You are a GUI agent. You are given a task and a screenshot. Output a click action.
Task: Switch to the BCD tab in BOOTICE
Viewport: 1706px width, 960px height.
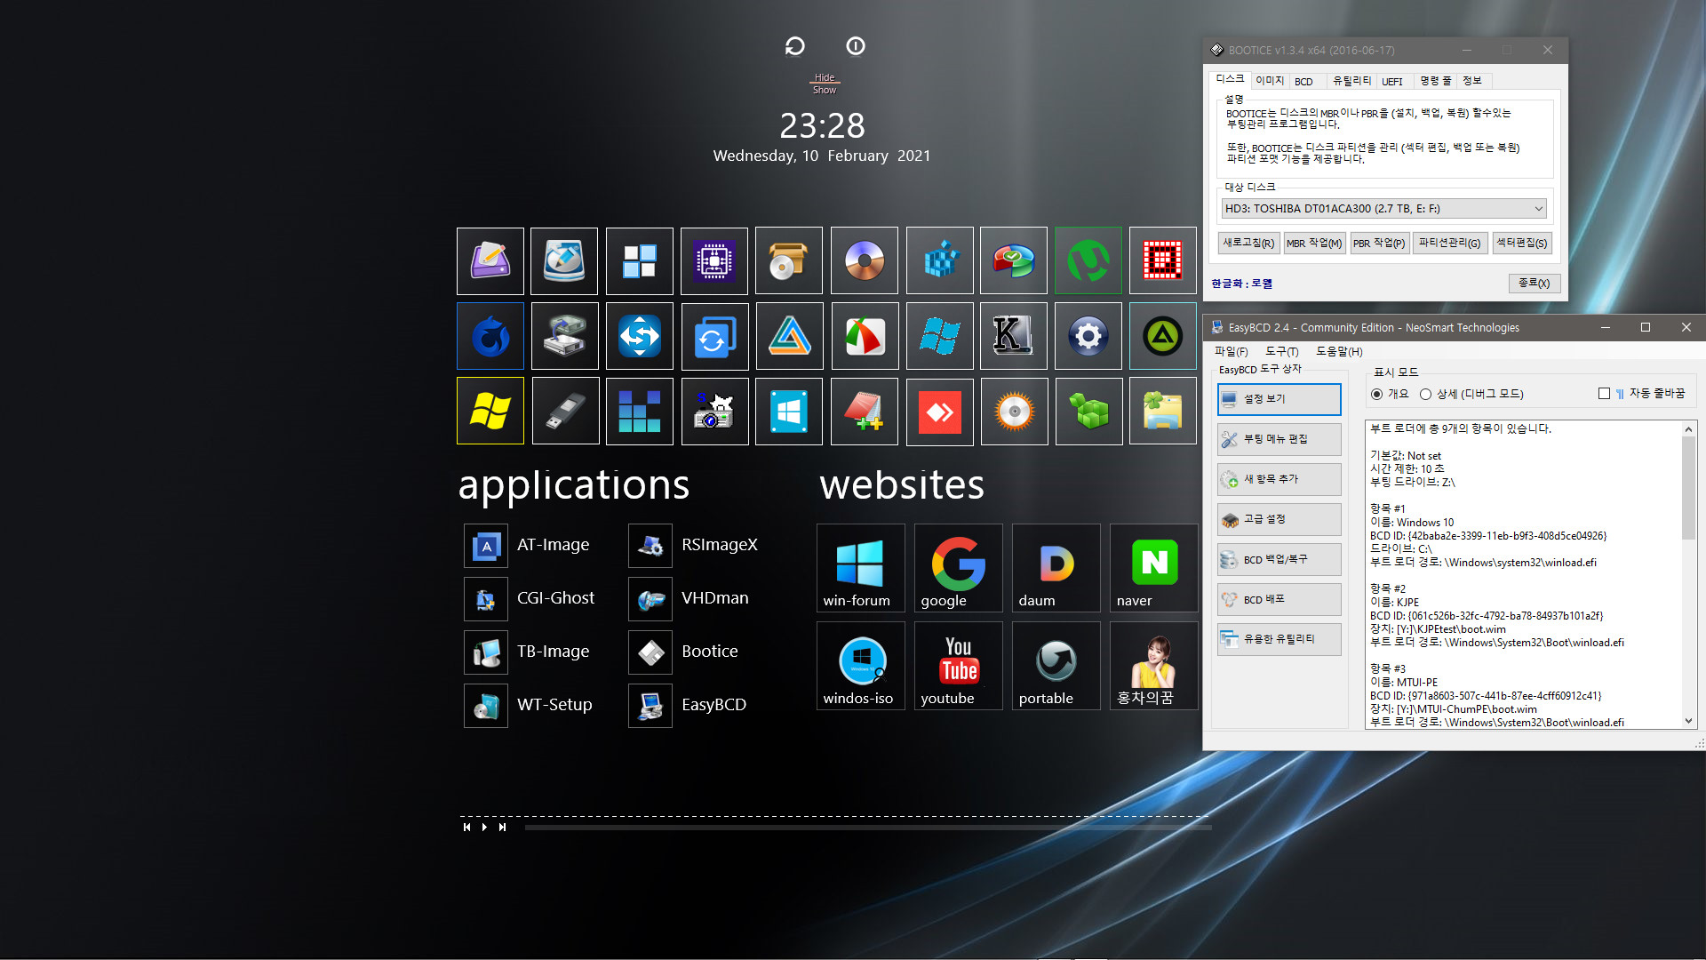(1303, 82)
